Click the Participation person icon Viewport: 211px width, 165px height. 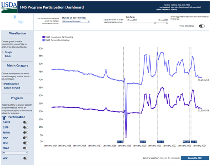(4, 117)
